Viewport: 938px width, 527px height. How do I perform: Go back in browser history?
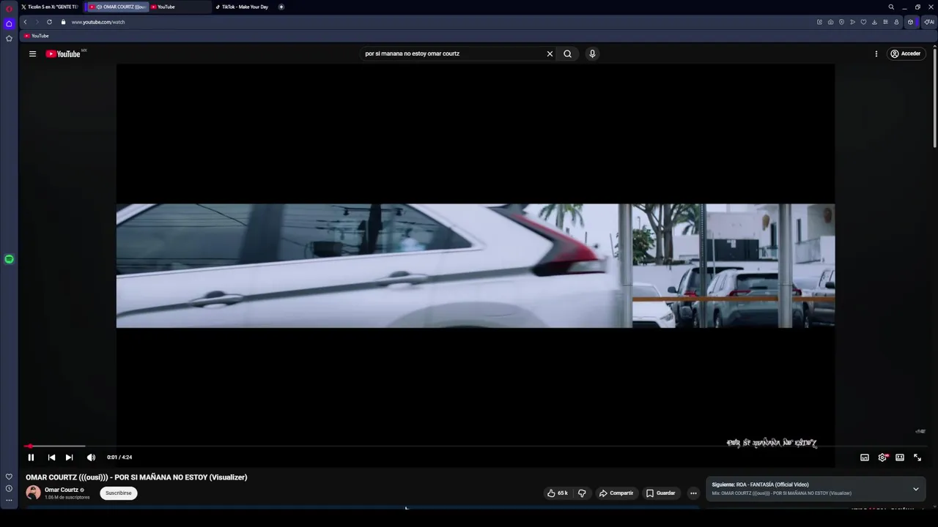tap(25, 22)
